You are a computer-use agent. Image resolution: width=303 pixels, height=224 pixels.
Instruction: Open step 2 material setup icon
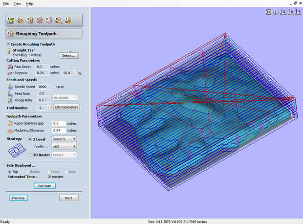pos(20,20)
